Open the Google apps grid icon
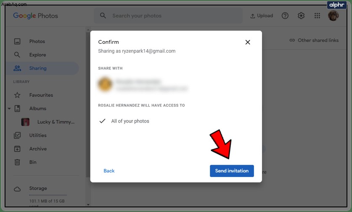The image size is (352, 212). (317, 16)
